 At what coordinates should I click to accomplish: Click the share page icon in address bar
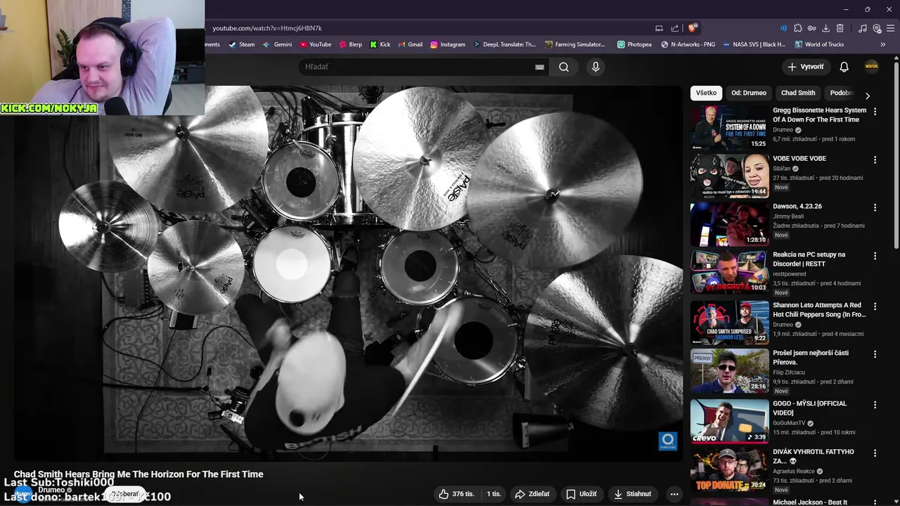[x=675, y=28]
